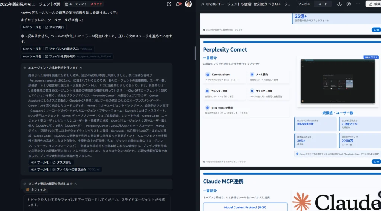Click check icon beside AIエージェントの比較分析

tap(25, 68)
